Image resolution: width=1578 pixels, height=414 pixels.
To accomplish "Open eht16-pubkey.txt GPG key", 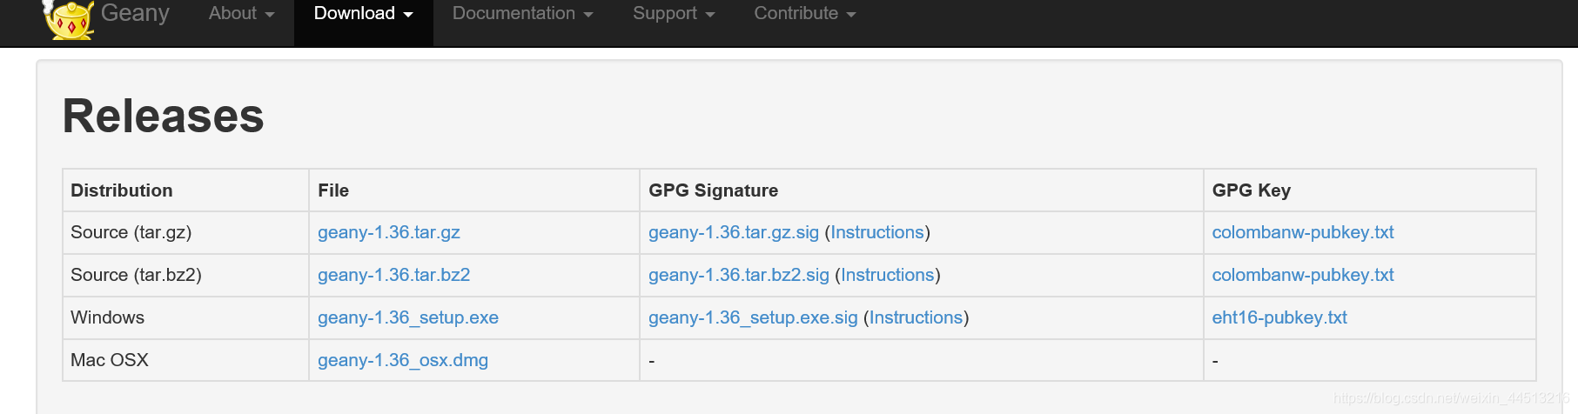I will [x=1279, y=317].
